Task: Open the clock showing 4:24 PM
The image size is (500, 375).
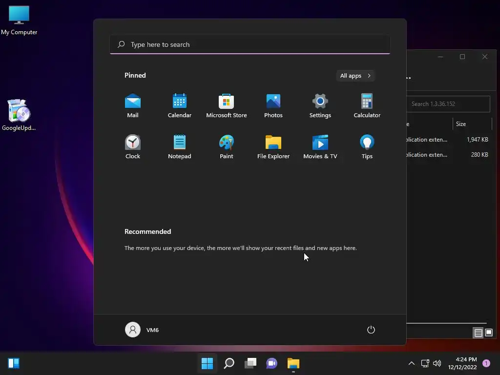Action: coord(462,363)
